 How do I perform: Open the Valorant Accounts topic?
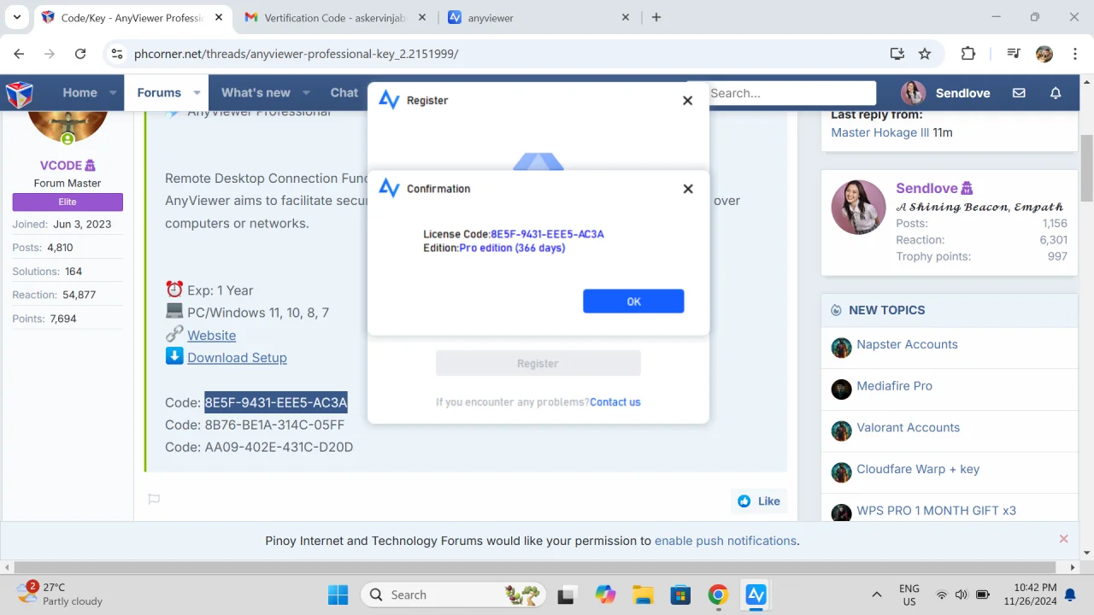coord(908,427)
